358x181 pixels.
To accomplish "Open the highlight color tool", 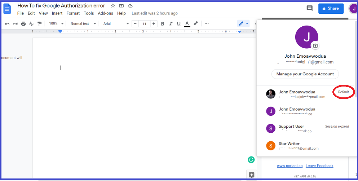I will [x=196, y=23].
